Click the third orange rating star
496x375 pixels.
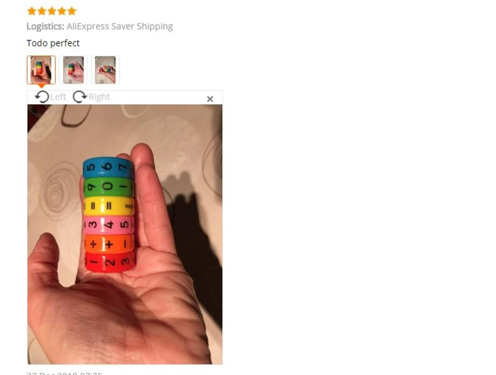pos(52,11)
